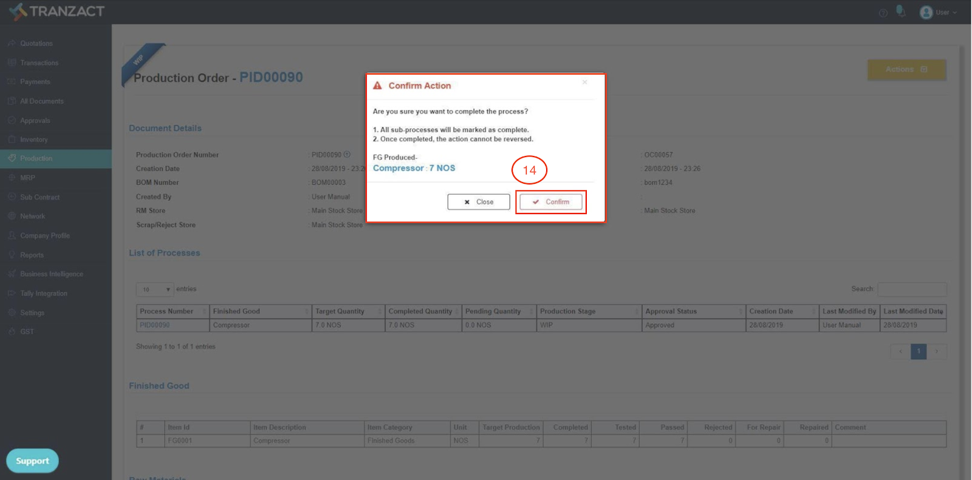Sort by Completed Quantity column
This screenshot has width=972, height=480.
point(423,311)
